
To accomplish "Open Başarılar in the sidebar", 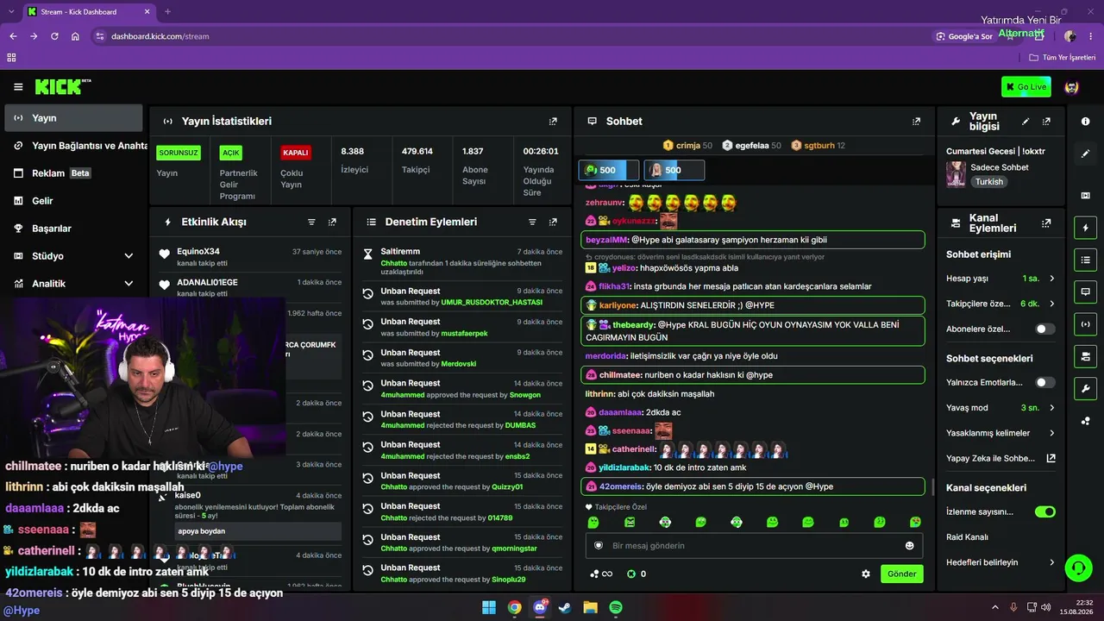I will [73, 229].
